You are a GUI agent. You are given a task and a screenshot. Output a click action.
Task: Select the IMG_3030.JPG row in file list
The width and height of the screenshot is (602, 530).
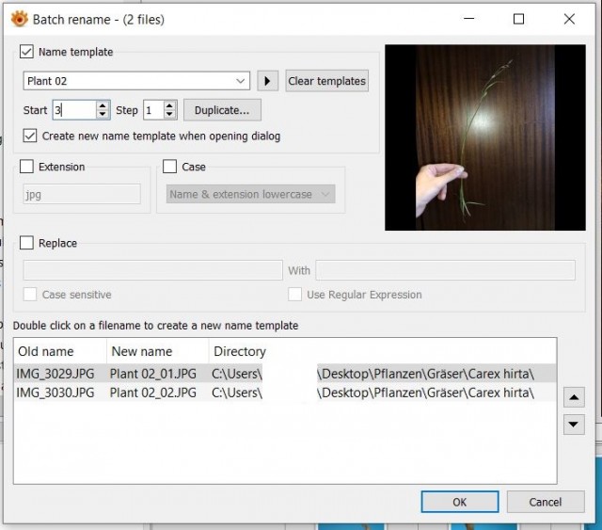(285, 393)
